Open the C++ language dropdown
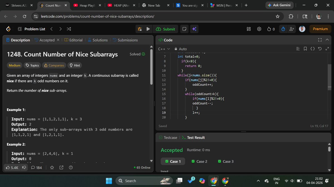334x187 pixels. (x=164, y=49)
